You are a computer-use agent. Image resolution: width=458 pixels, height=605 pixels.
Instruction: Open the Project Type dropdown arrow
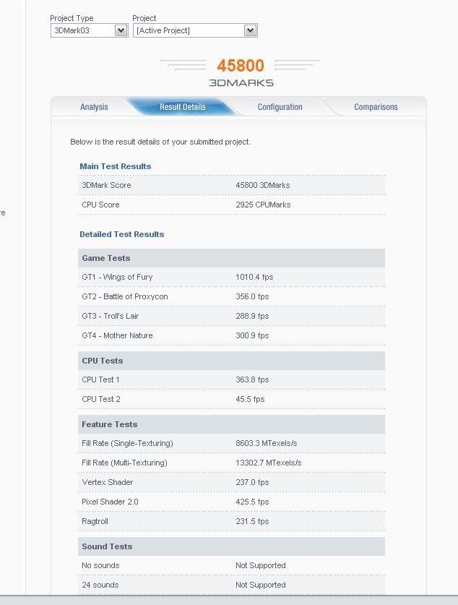[121, 30]
